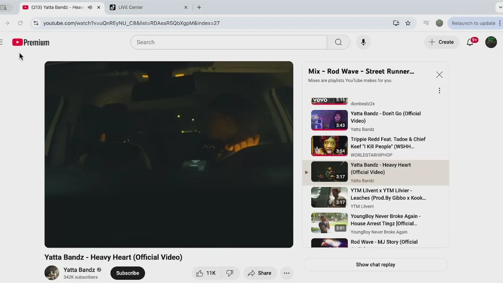This screenshot has height=283, width=503.
Task: Open YoungBoy Never Broke Again title
Action: coord(386,220)
